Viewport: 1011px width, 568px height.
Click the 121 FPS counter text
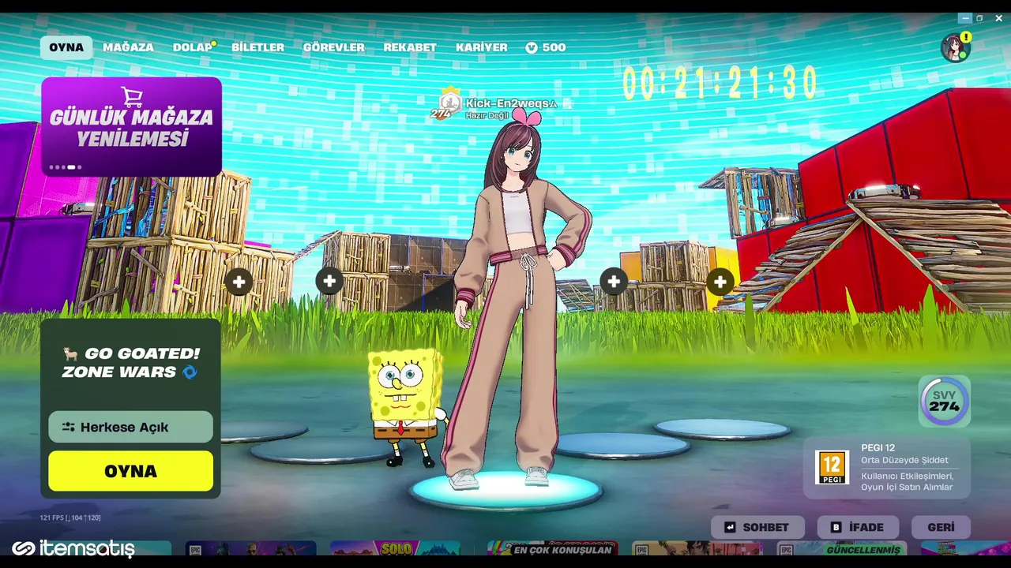click(70, 518)
